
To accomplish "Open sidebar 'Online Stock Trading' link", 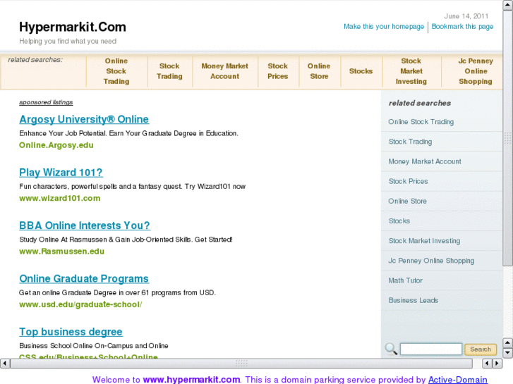I will 421,122.
